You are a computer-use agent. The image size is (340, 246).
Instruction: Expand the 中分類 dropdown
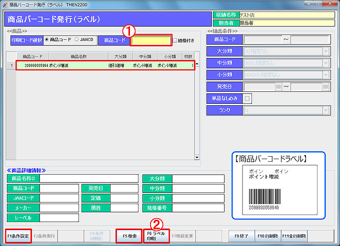(x=325, y=63)
